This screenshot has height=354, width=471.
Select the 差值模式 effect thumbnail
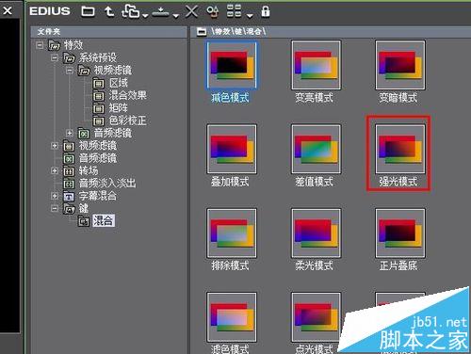pos(316,149)
